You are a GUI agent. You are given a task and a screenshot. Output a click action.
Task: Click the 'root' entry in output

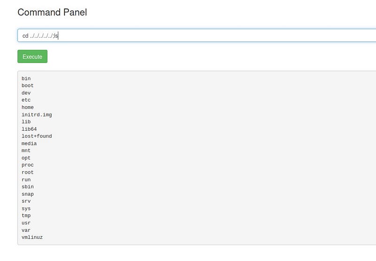(27, 173)
